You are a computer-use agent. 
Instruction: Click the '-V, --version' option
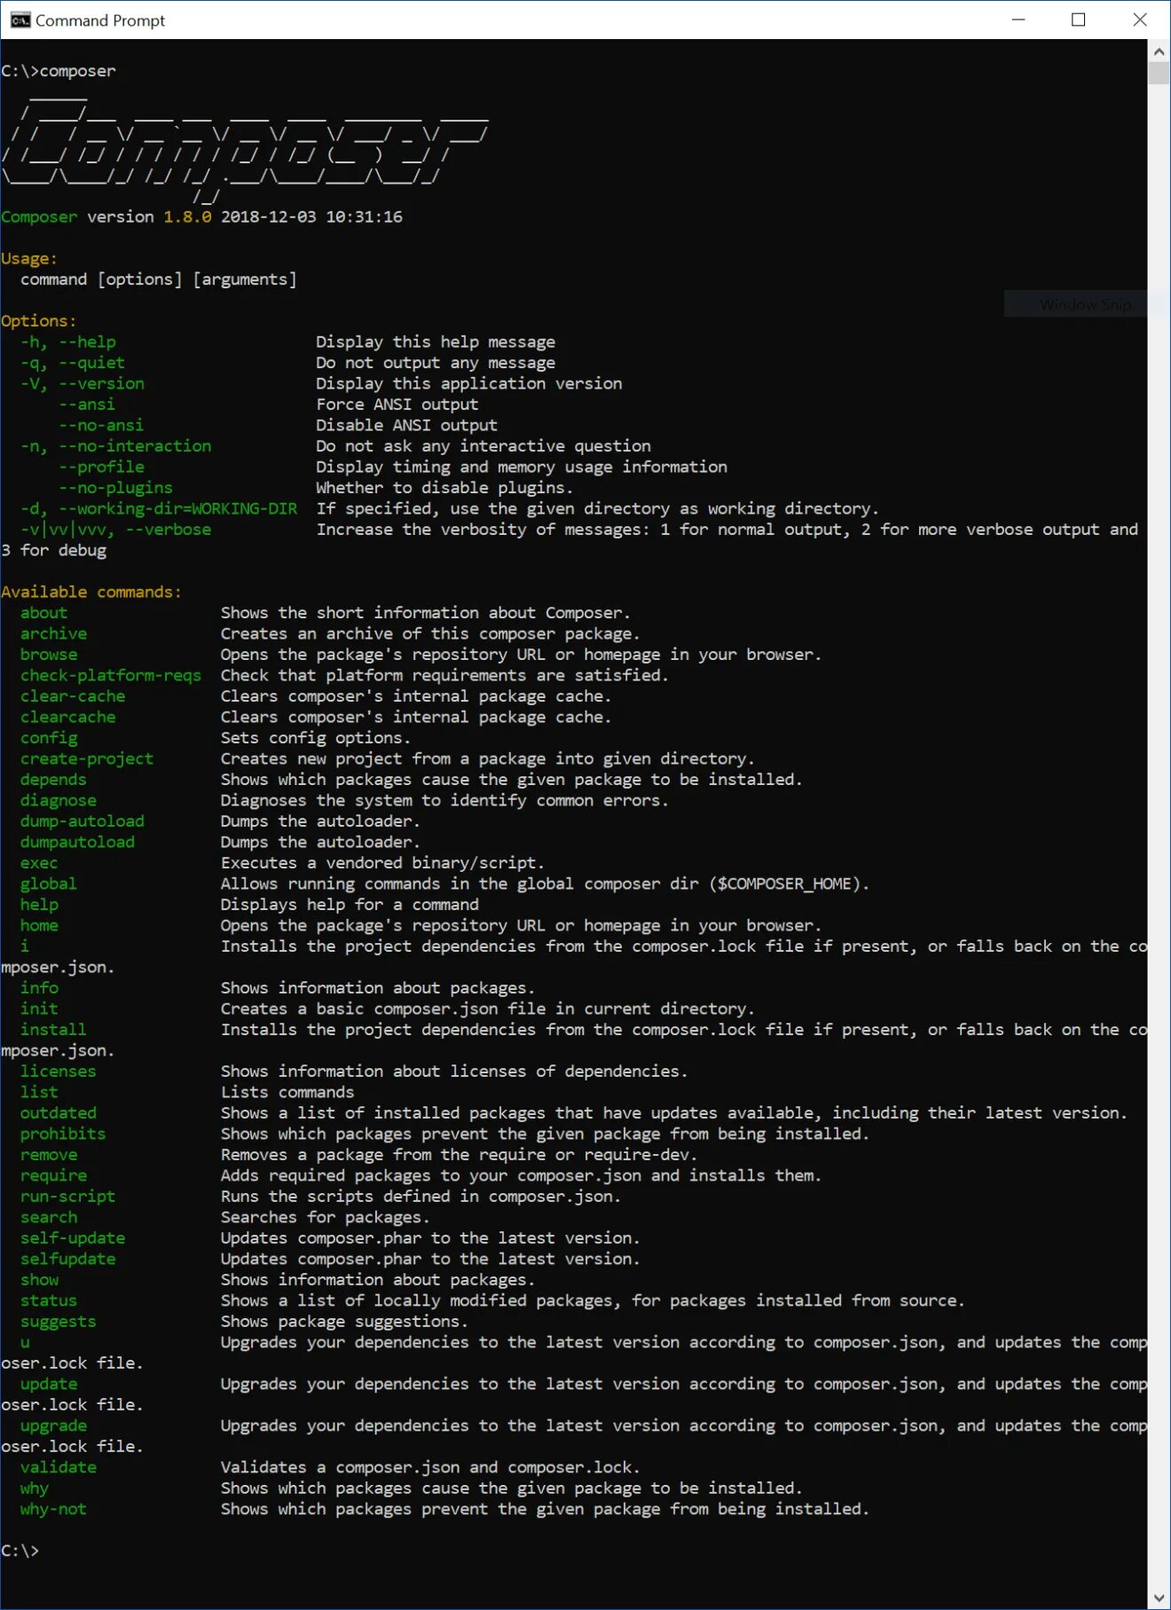click(83, 383)
